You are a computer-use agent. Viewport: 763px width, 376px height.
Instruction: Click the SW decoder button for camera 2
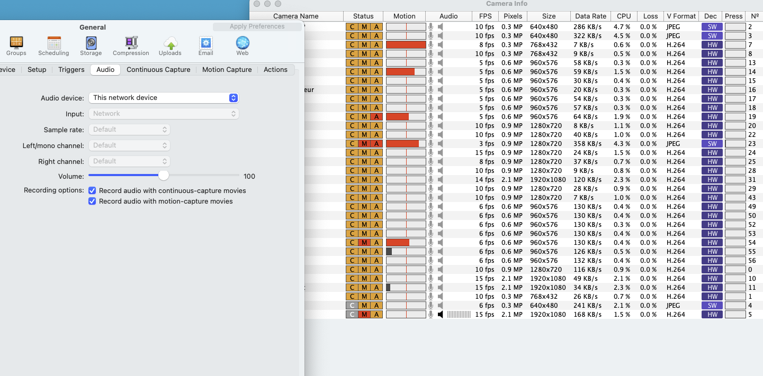(x=712, y=27)
